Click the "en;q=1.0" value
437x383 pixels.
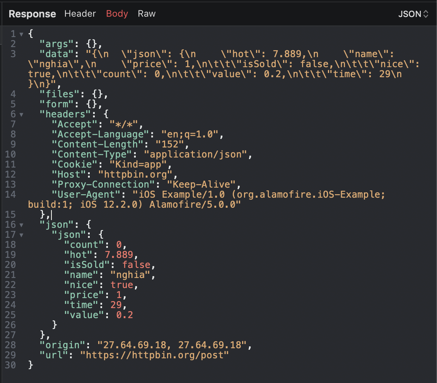pos(189,134)
